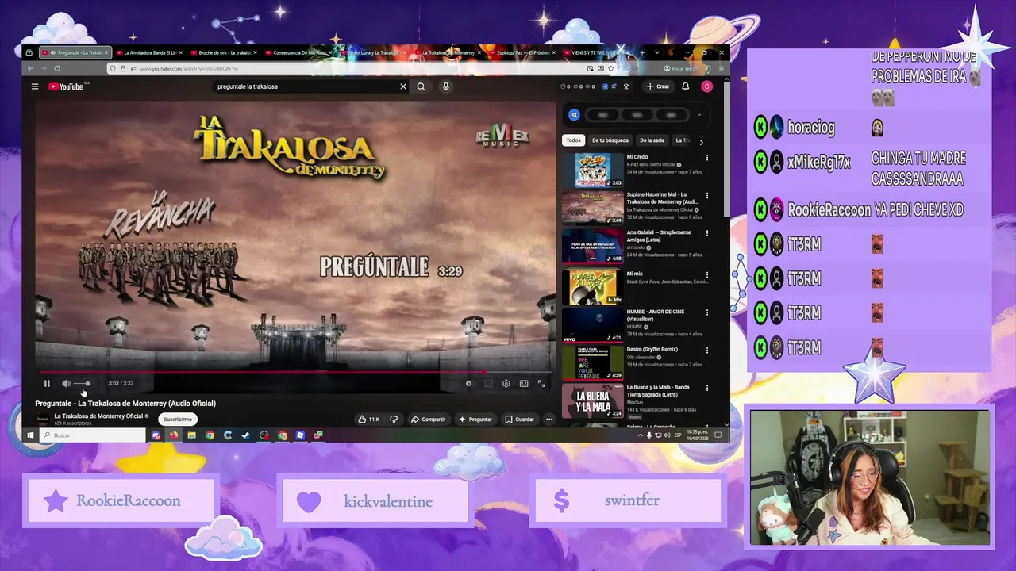Open Desire (Gryffin Remix) title
The image size is (1016, 571).
(652, 349)
